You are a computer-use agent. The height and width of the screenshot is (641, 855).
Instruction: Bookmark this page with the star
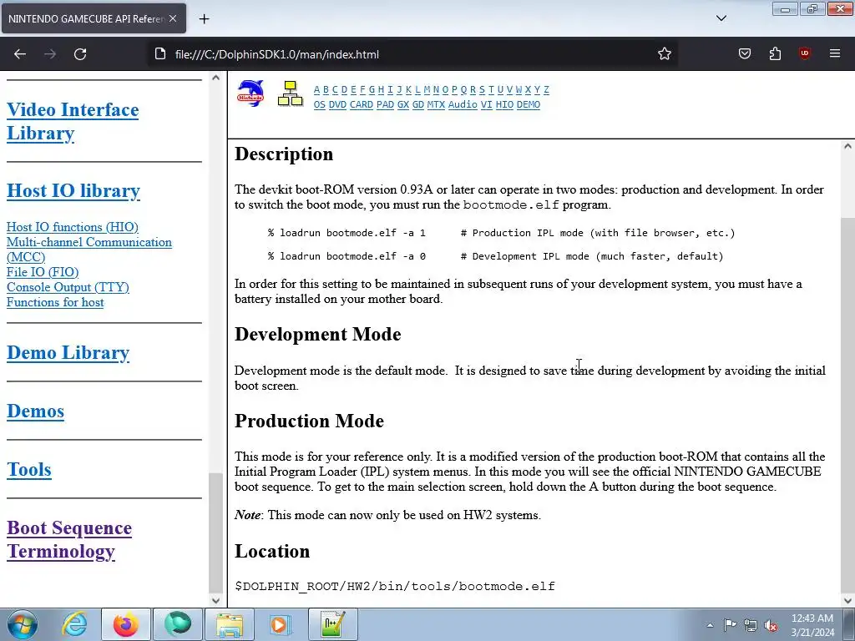[x=664, y=54]
